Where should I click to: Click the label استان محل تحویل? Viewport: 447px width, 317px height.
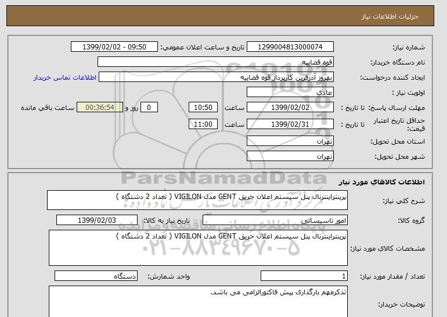pyautogui.click(x=398, y=142)
